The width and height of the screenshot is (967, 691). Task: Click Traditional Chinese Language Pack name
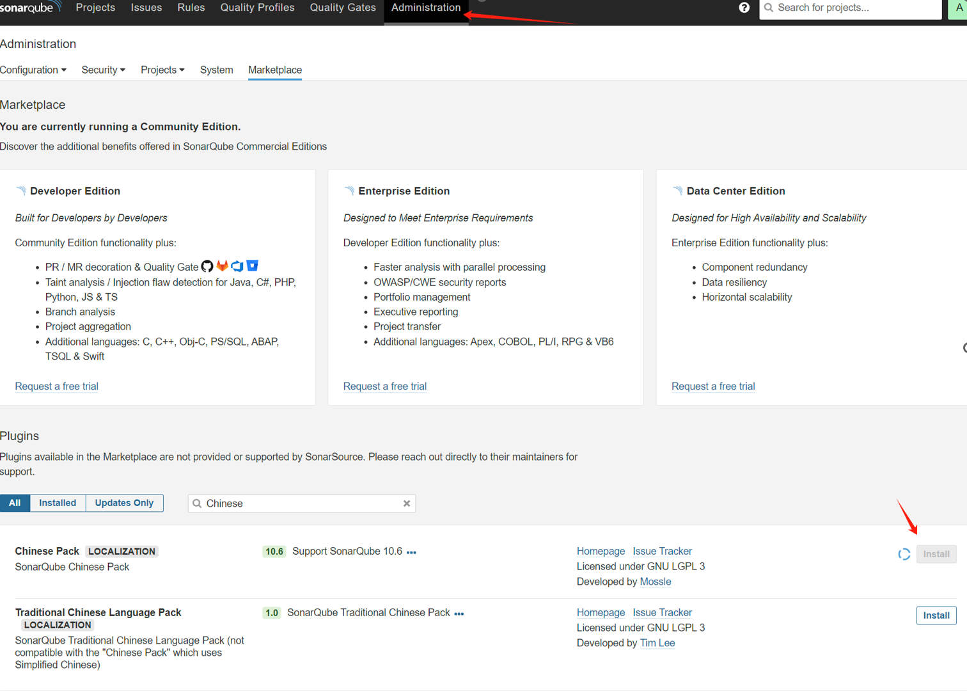pyautogui.click(x=98, y=613)
